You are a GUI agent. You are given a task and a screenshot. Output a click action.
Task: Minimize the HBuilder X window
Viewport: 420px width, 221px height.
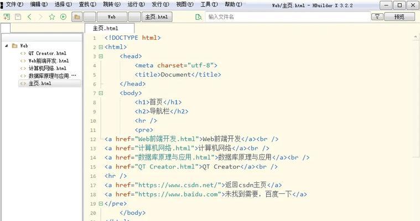[x=386, y=5]
